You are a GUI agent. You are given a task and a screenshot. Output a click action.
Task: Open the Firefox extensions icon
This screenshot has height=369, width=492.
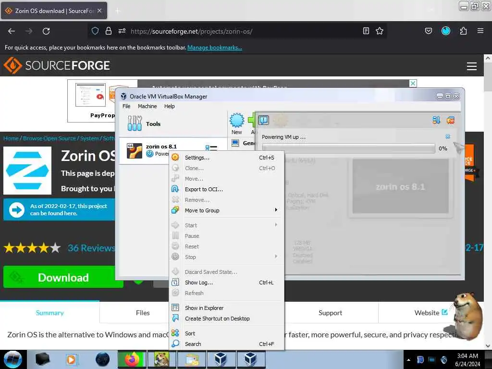[463, 31]
